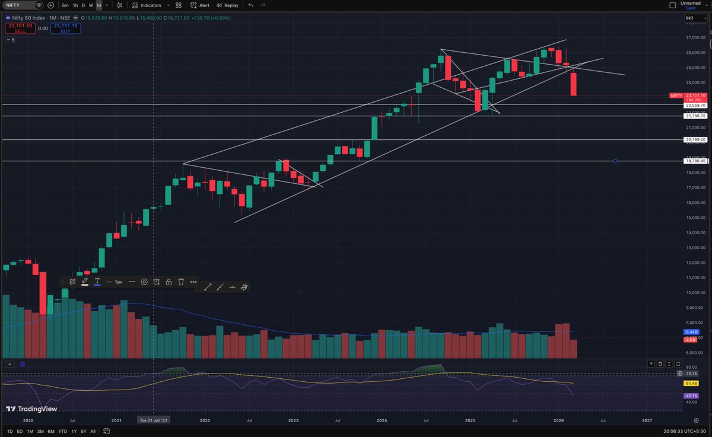The height and width of the screenshot is (437, 712).
Task: Maximize the RSI pane
Action: pos(678,363)
